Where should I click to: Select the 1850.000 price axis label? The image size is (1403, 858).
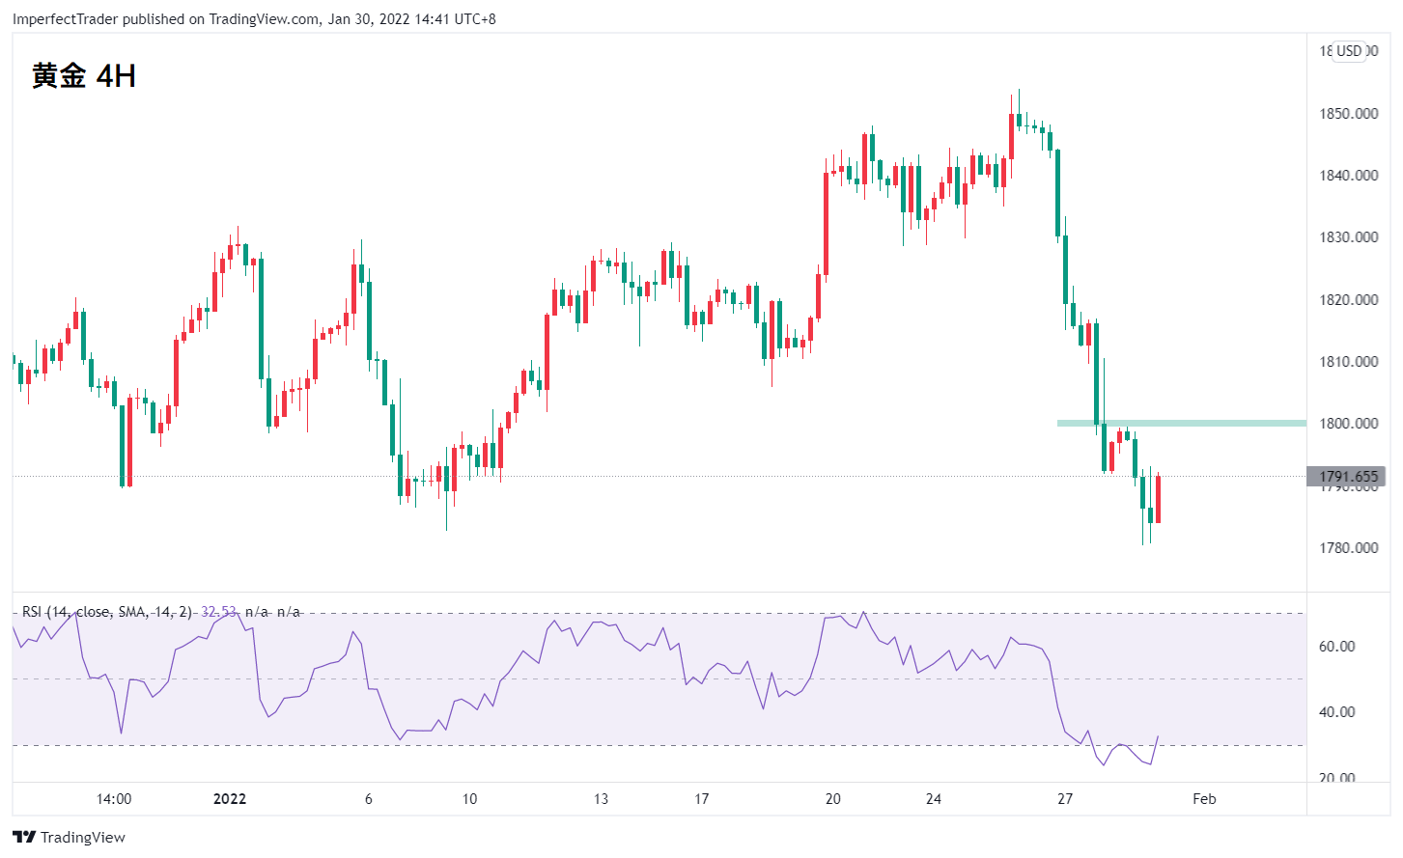1349,113
